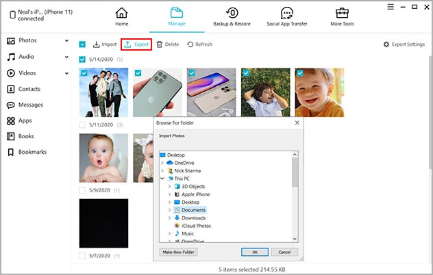The height and width of the screenshot is (275, 433).
Task: Uncheck the green iPhone photo checkbox
Action: click(138, 73)
